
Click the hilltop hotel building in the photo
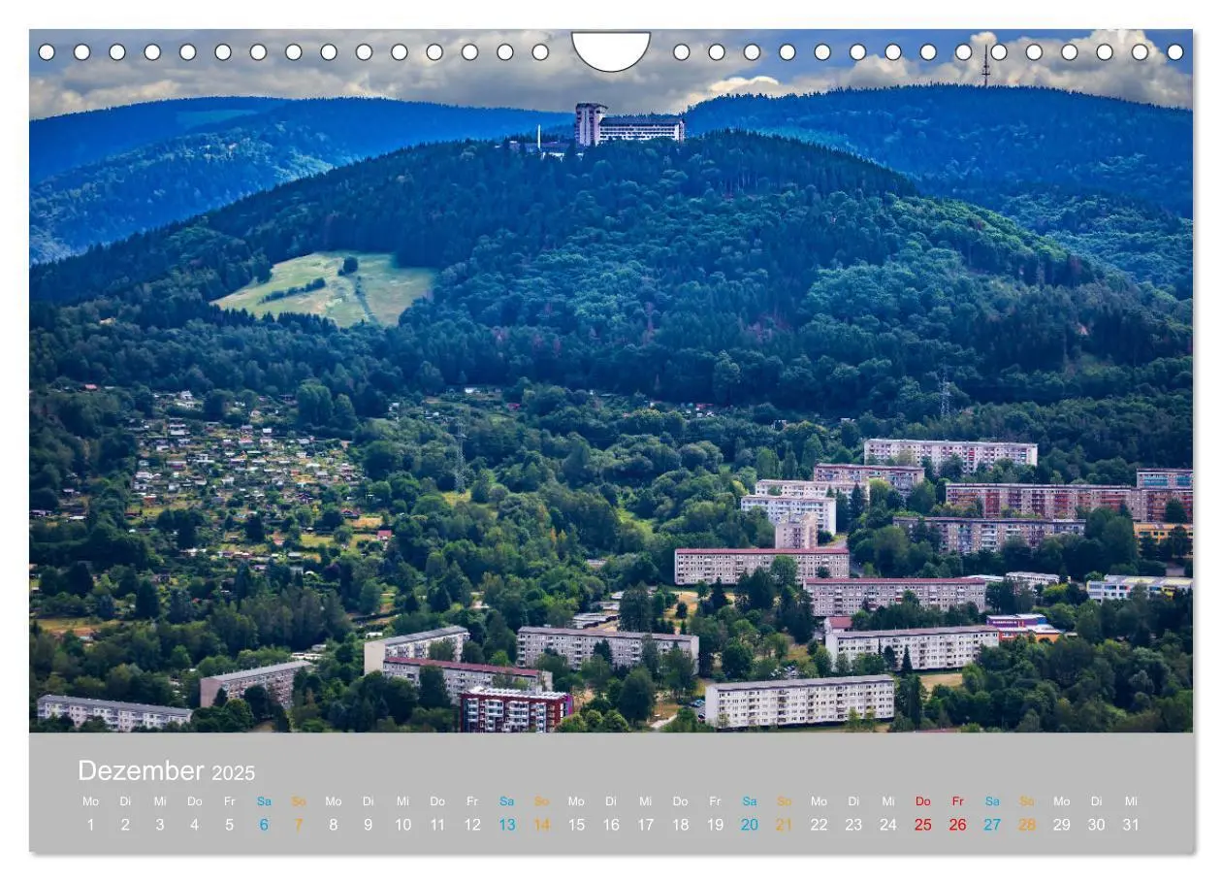click(629, 124)
